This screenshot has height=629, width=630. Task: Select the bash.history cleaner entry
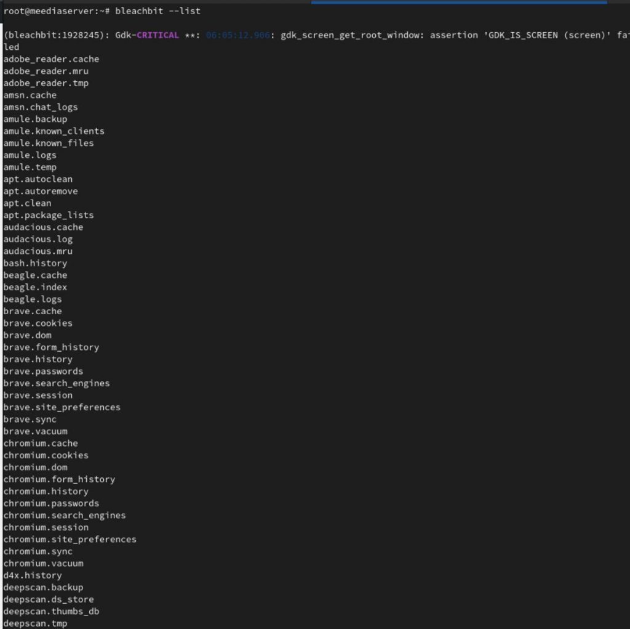pyautogui.click(x=34, y=263)
